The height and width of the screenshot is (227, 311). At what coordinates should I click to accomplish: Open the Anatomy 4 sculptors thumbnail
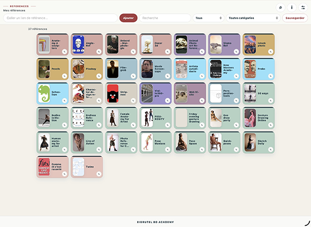tap(44, 45)
